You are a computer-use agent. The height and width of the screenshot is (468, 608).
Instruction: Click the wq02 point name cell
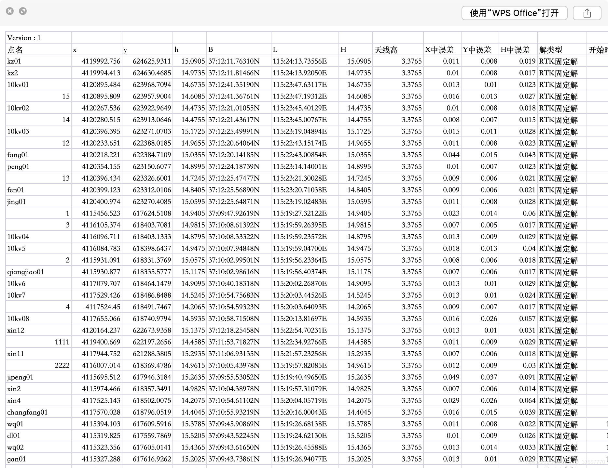point(38,447)
